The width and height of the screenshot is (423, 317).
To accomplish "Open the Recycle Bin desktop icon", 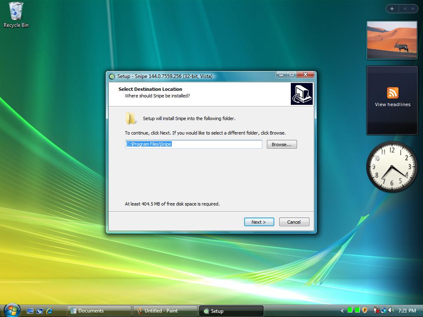I will pos(16,15).
